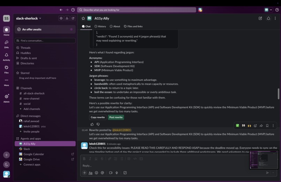Open Files in the left rail
281x182 pixels.
pos(7,69)
